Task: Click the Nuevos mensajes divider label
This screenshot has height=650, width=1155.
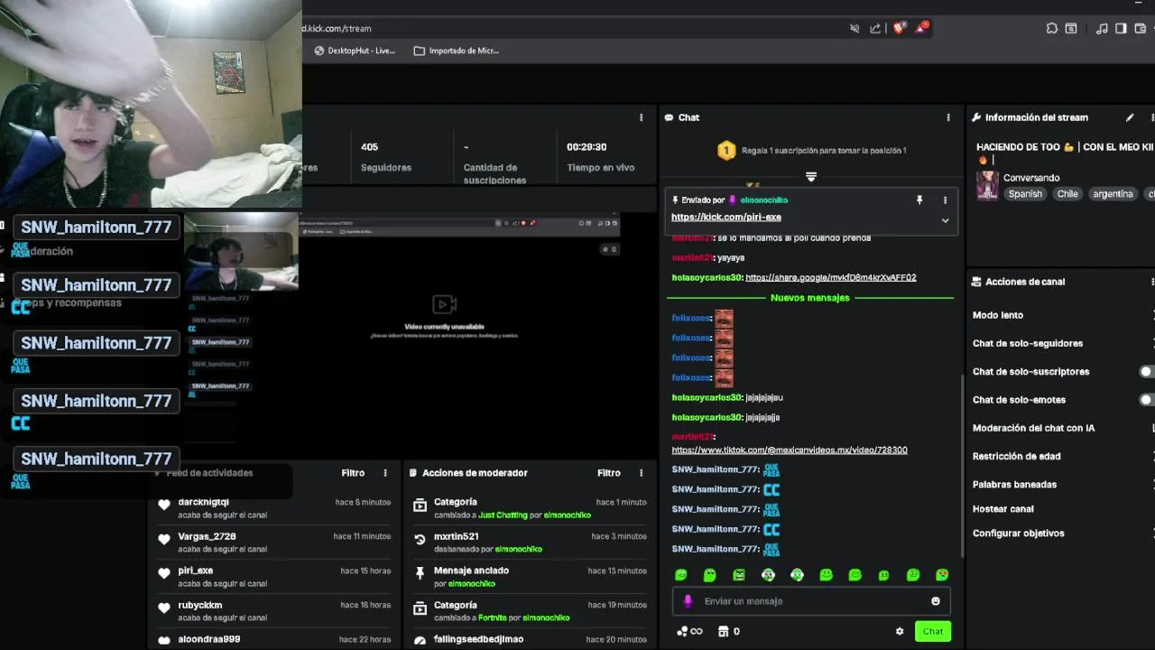Action: point(809,298)
